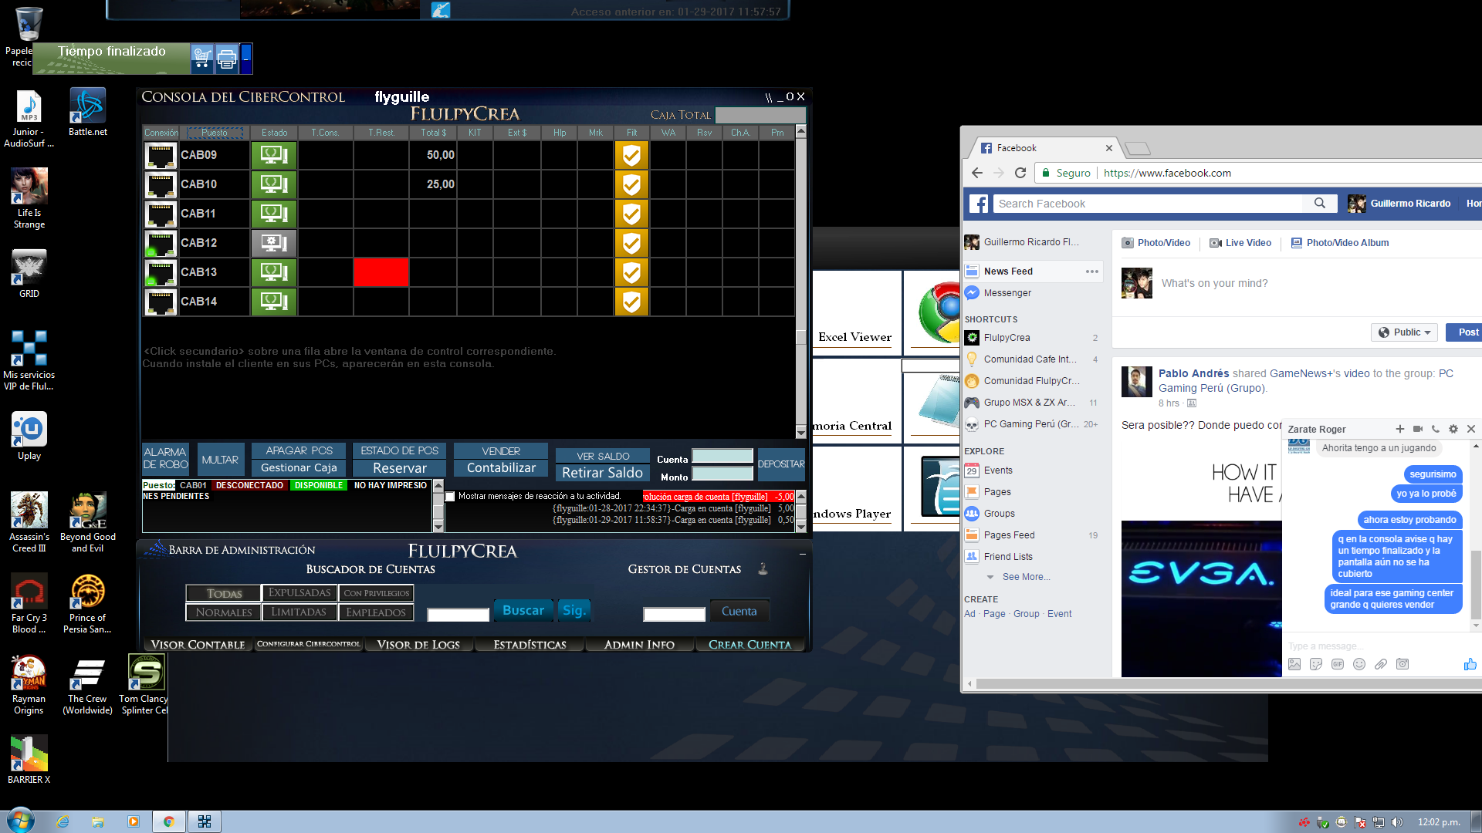
Task: Open Messenger link in Facebook sidebar
Action: [1007, 293]
